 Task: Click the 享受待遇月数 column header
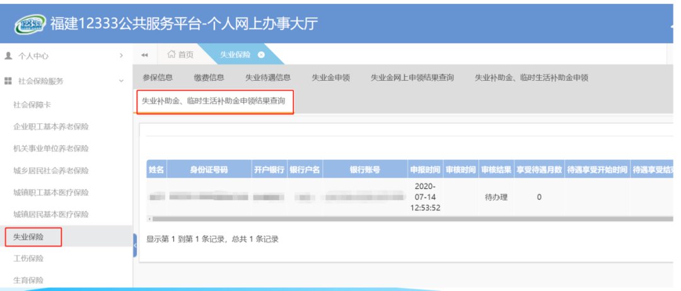tap(539, 169)
